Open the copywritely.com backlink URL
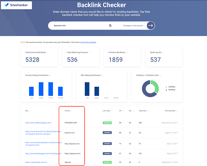This screenshot has width=207, height=166. pos(36,162)
